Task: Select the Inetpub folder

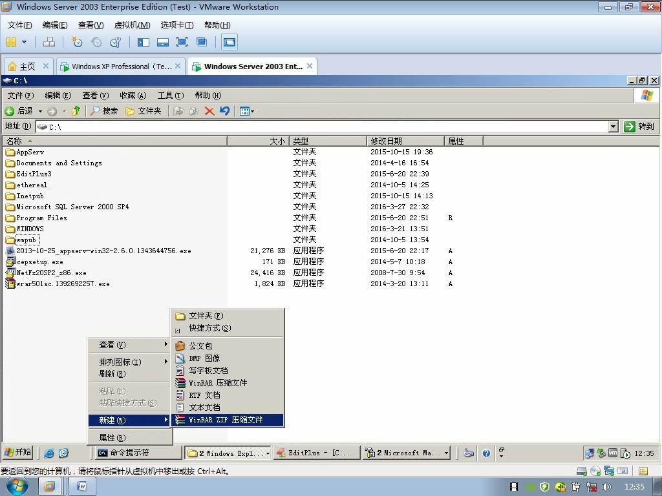Action: pos(25,196)
